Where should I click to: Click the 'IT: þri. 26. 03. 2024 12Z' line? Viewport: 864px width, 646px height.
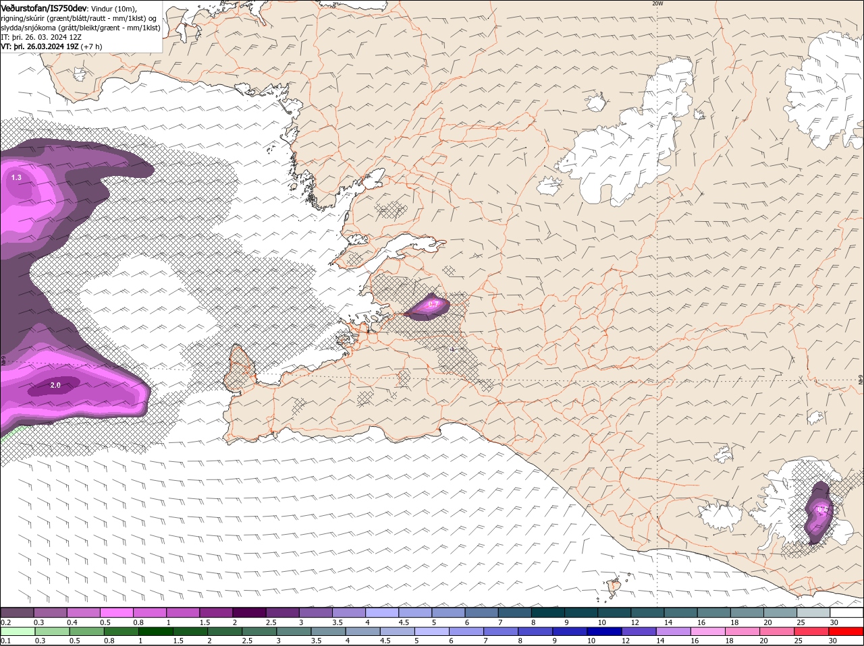pos(40,36)
